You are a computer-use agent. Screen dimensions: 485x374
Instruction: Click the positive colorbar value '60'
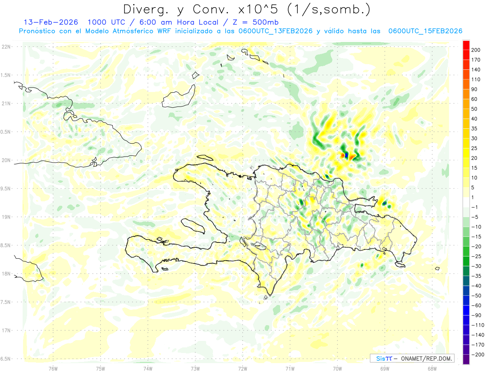475,99
